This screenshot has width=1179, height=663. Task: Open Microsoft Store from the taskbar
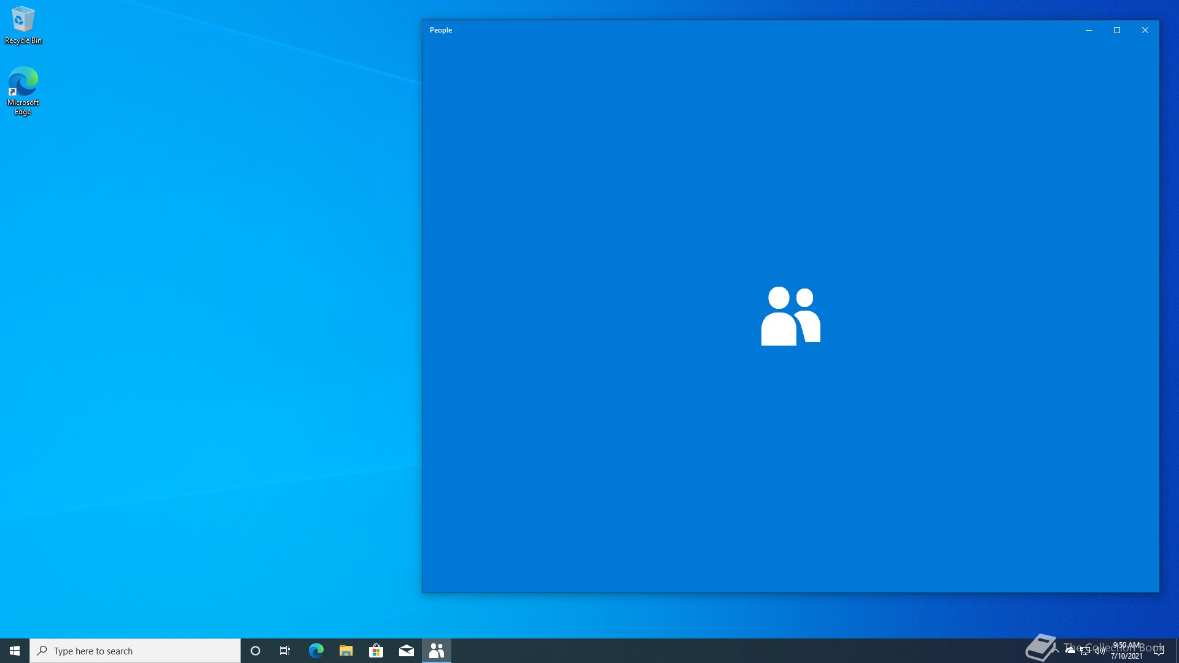(x=376, y=651)
